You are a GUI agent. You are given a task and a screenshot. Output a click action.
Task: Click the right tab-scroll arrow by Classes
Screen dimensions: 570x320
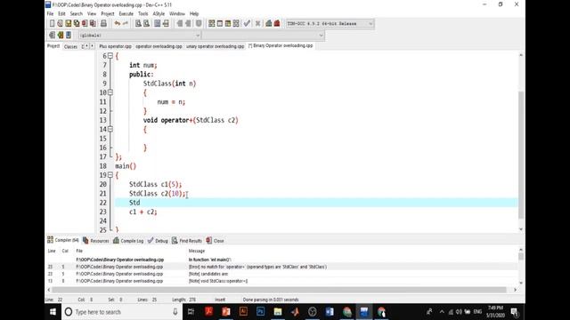92,46
